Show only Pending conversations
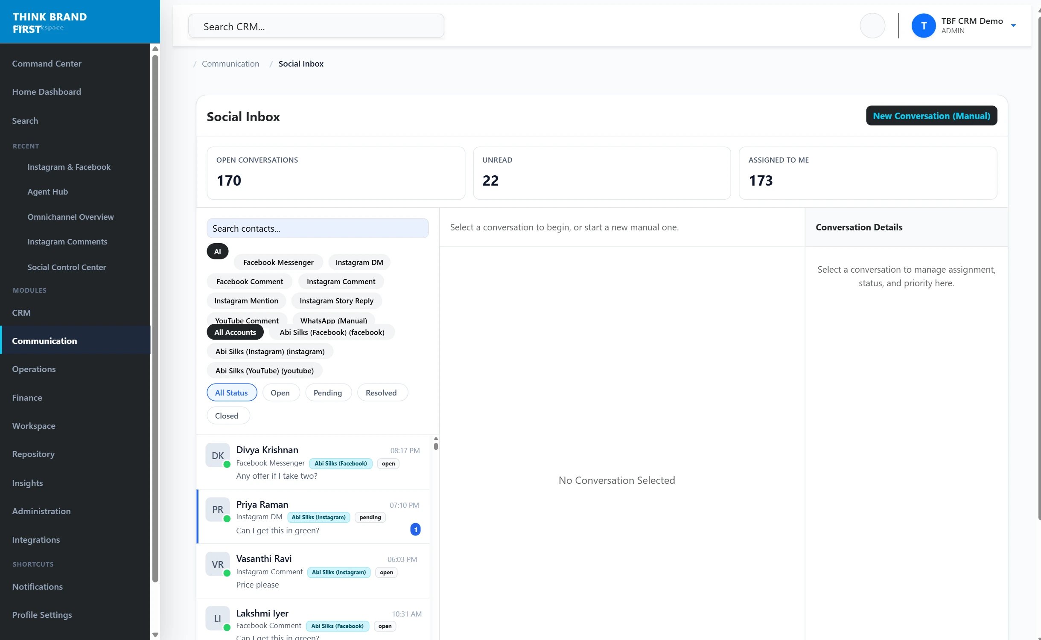The image size is (1041, 640). (328, 393)
